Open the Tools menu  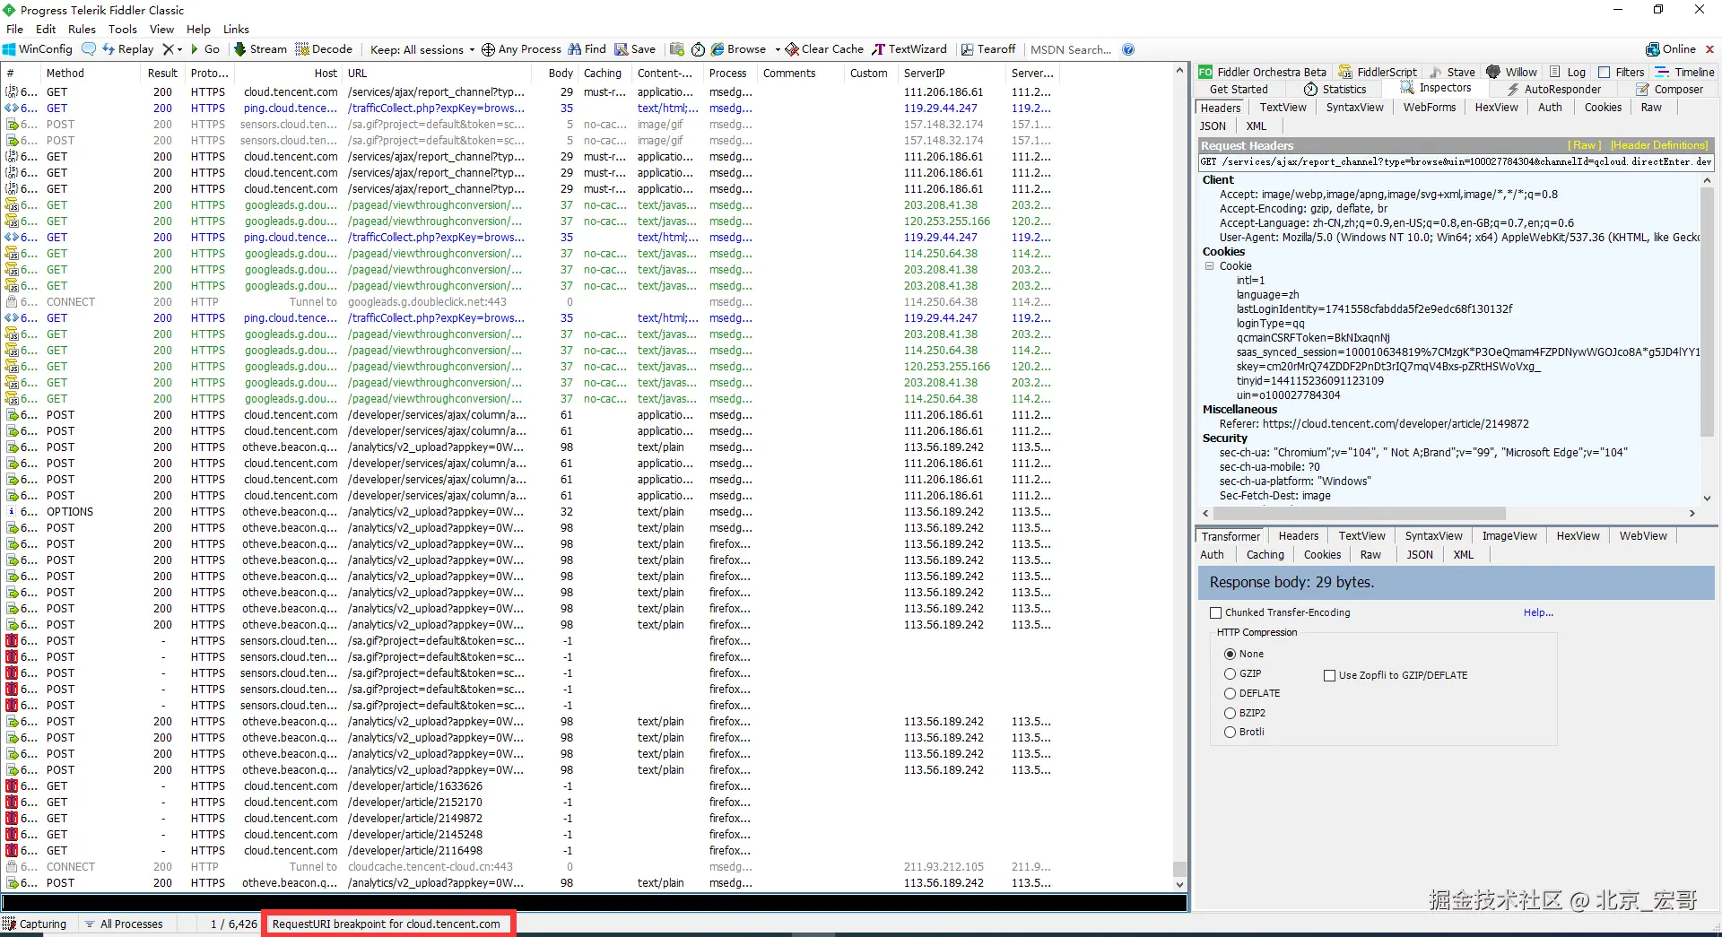click(123, 29)
